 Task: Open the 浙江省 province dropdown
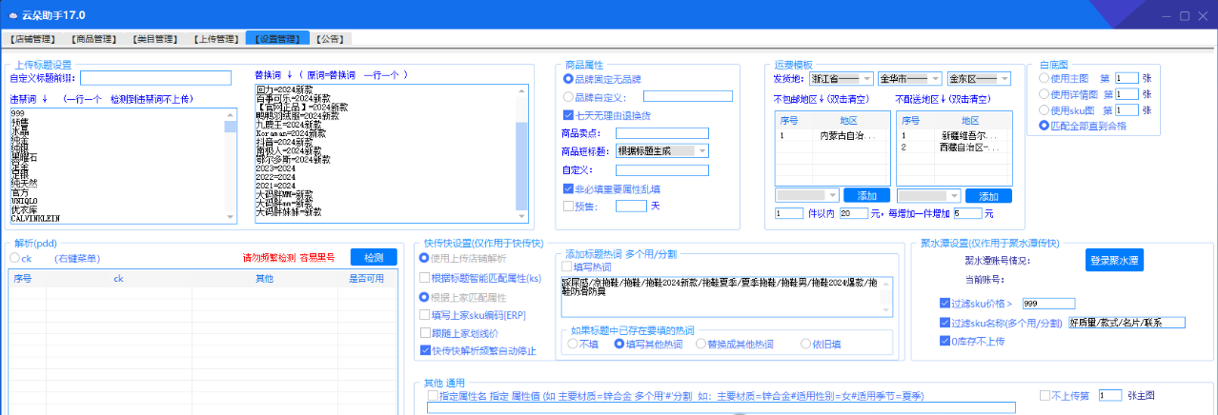click(x=865, y=78)
